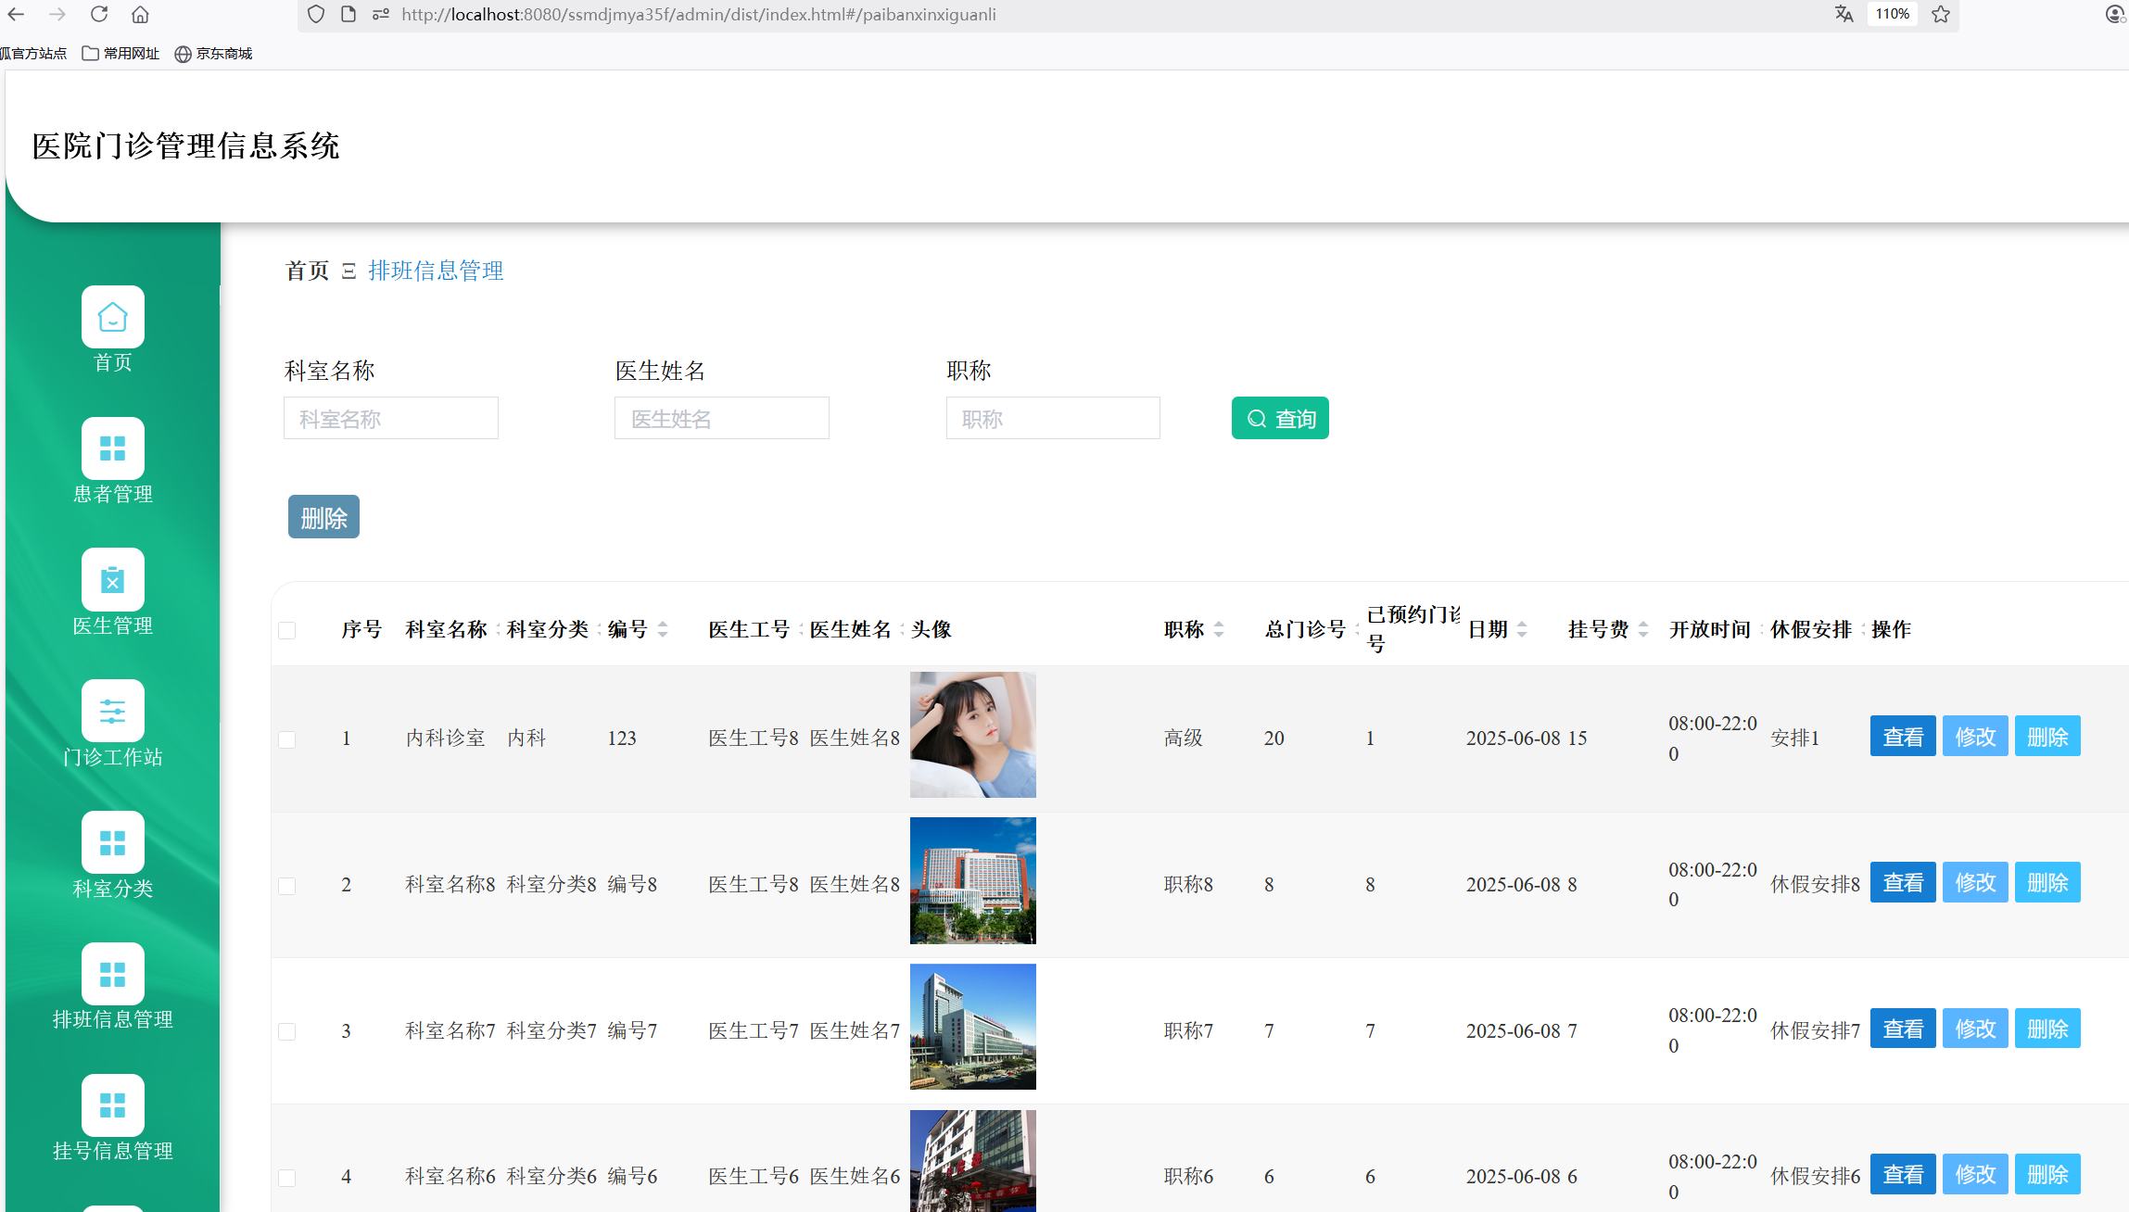Sort table by 编号 column arrows
2129x1212 pixels.
click(x=663, y=630)
